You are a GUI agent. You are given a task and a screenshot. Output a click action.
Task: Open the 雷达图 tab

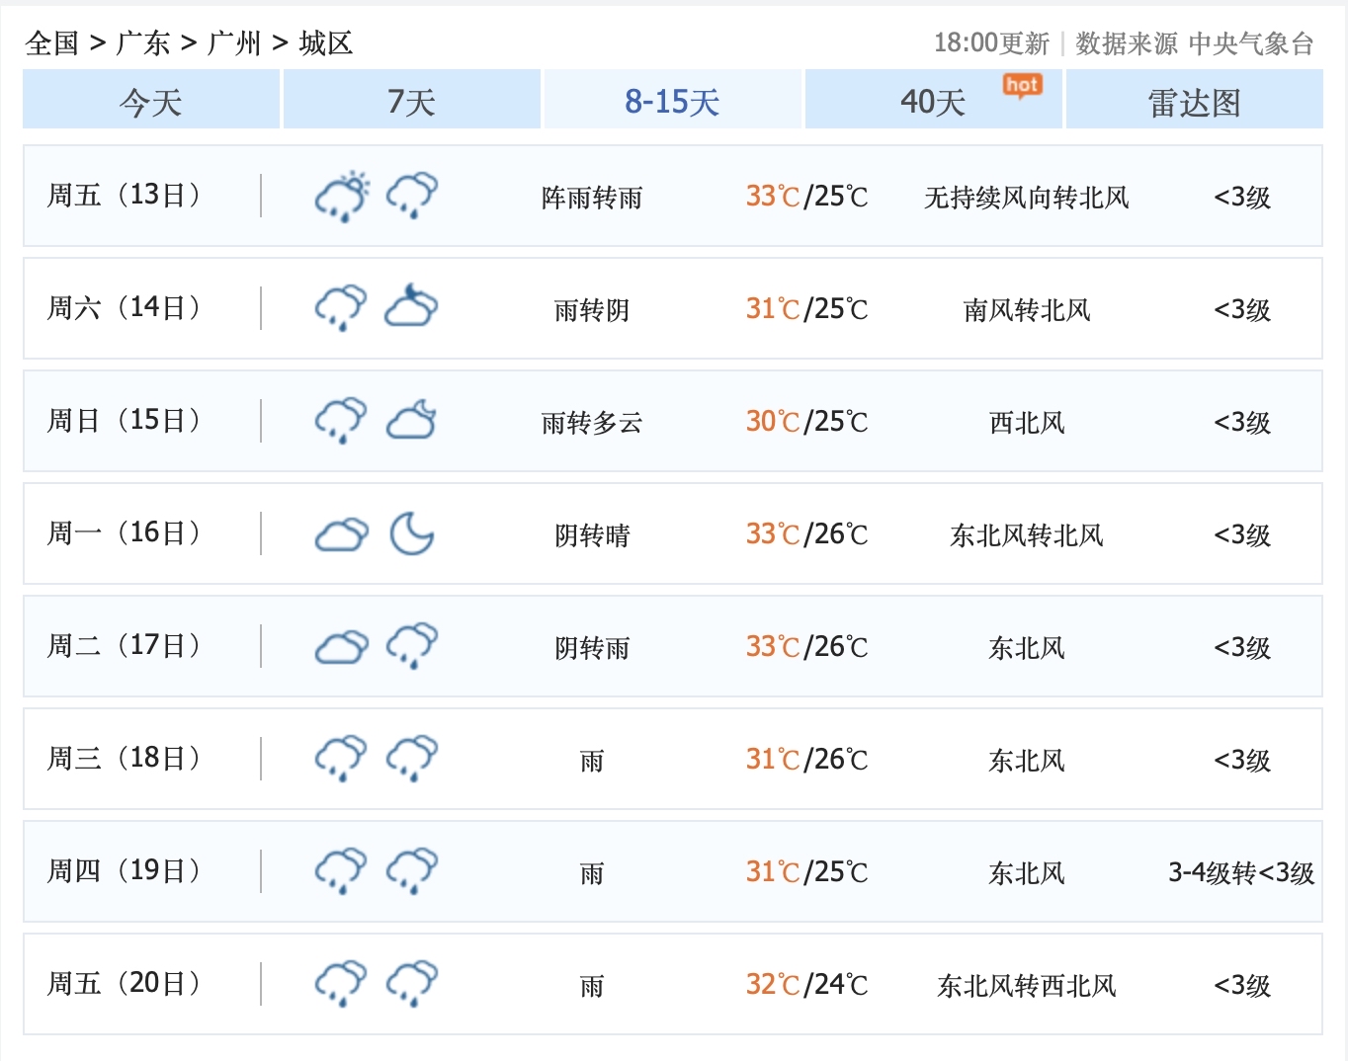[x=1195, y=100]
